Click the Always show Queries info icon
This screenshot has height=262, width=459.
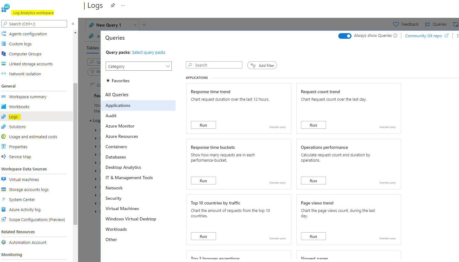(395, 36)
